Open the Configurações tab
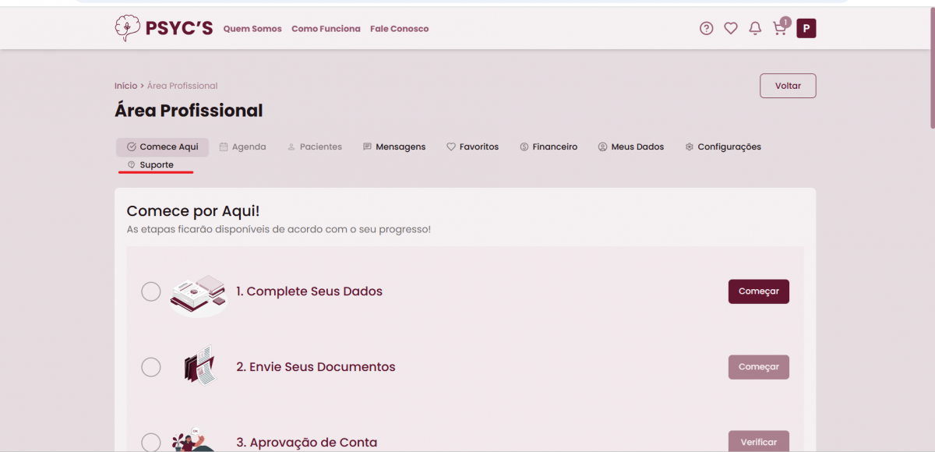 (x=723, y=147)
